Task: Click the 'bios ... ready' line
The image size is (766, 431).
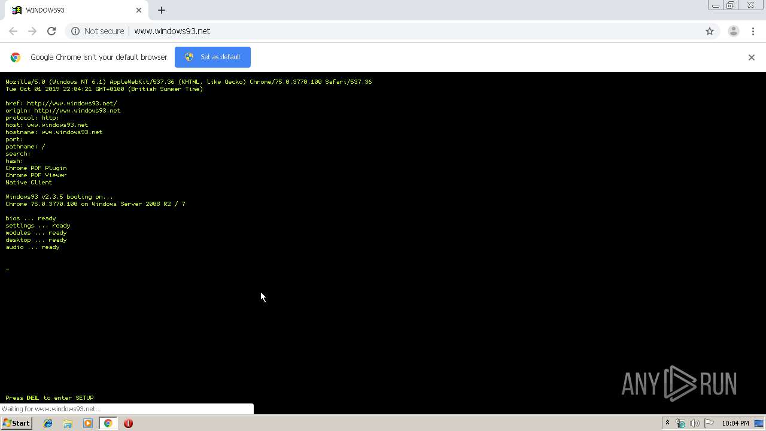Action: tap(31, 218)
